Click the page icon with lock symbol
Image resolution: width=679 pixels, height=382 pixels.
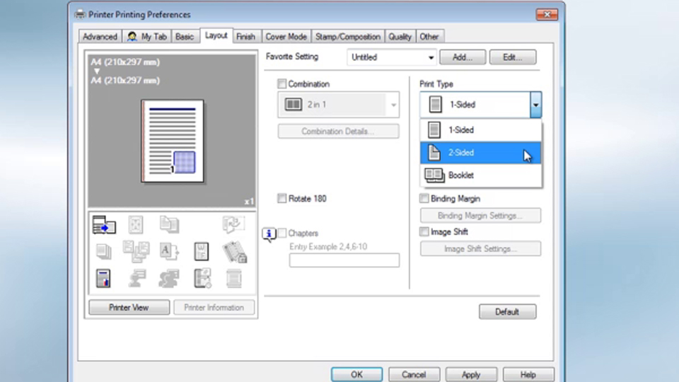tap(234, 252)
